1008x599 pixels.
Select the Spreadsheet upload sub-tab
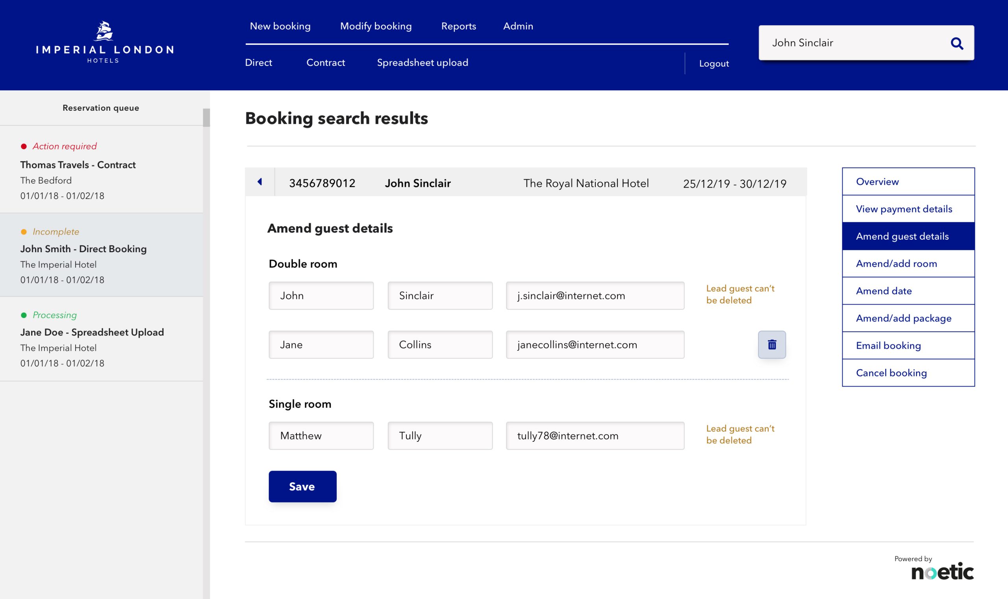point(422,63)
